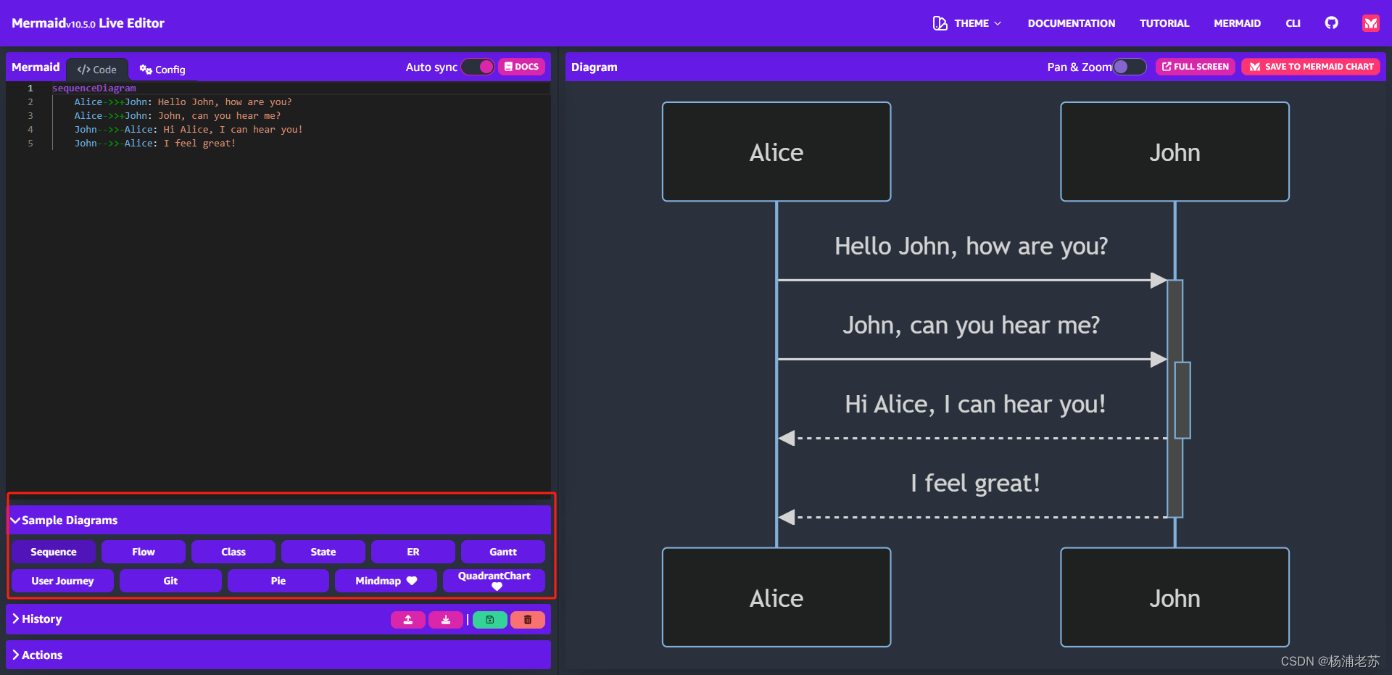Open the MERMAID header link
This screenshot has height=675, width=1392.
point(1237,23)
